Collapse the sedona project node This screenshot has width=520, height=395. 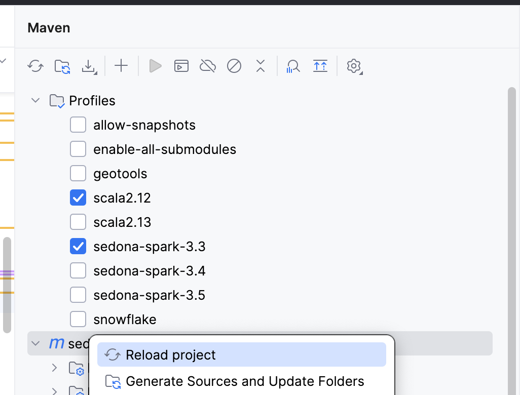pos(35,343)
